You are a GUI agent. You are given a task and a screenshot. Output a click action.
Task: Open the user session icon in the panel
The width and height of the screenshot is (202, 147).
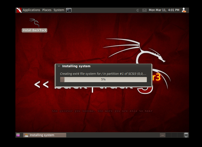coord(184,10)
